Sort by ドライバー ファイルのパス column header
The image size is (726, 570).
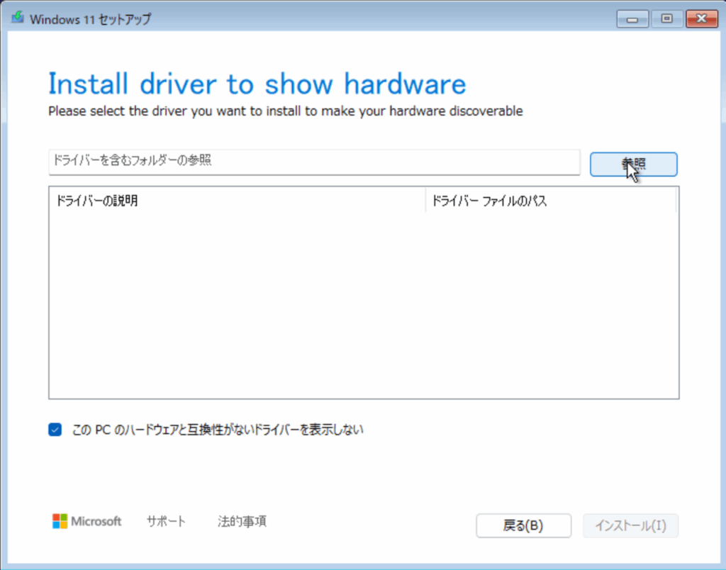click(550, 201)
